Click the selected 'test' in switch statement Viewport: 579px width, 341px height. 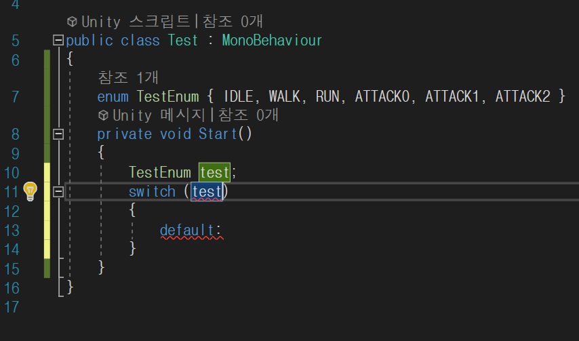click(x=207, y=192)
